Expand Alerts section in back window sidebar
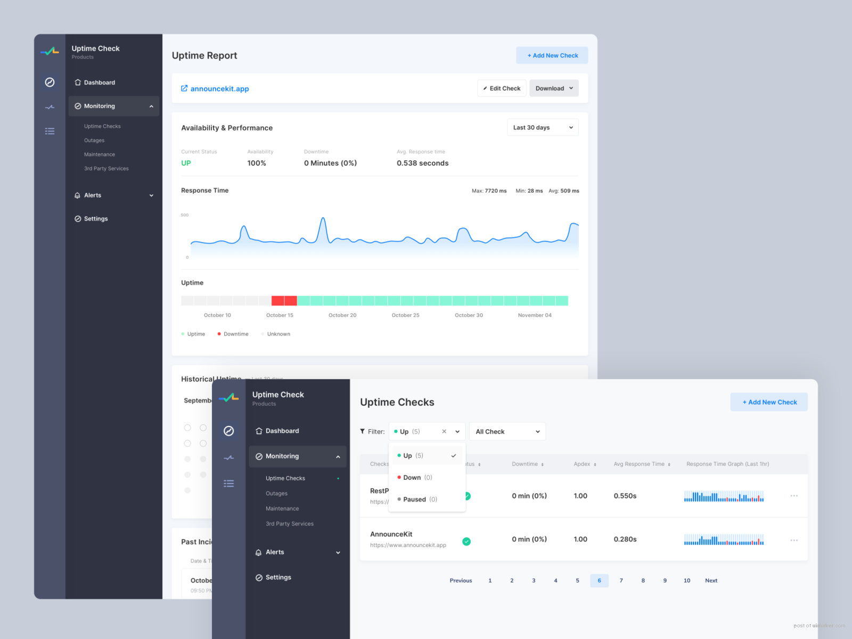The width and height of the screenshot is (852, 639). (x=151, y=195)
